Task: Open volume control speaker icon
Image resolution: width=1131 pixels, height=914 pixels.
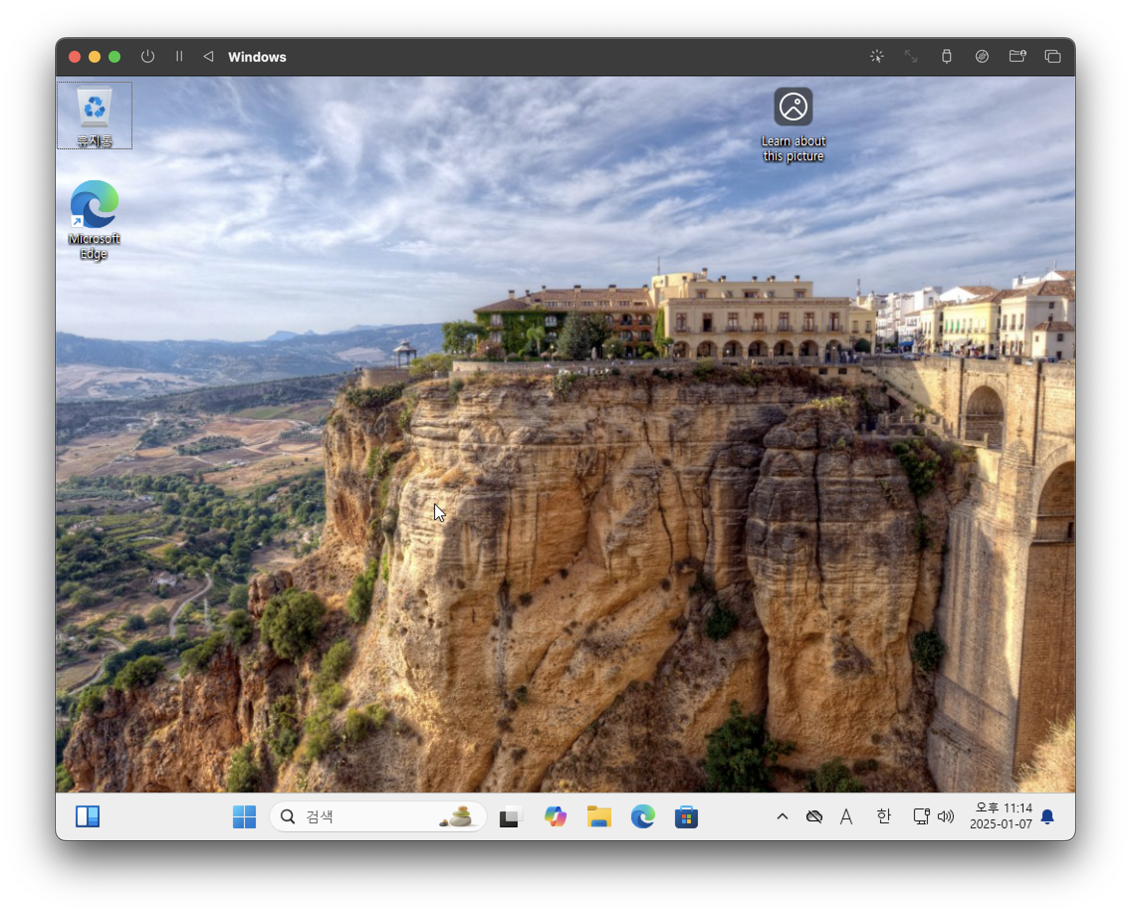Action: pos(946,816)
